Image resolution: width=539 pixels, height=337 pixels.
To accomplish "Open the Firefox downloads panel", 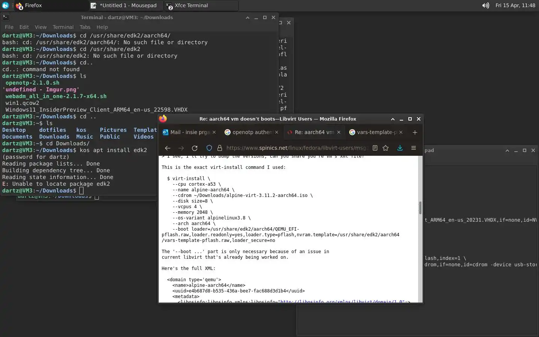I will pyautogui.click(x=400, y=148).
